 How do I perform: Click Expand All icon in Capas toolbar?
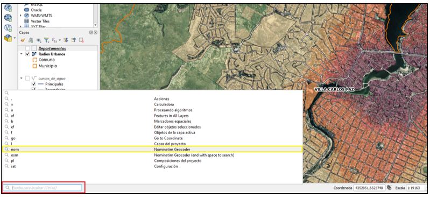66,40
